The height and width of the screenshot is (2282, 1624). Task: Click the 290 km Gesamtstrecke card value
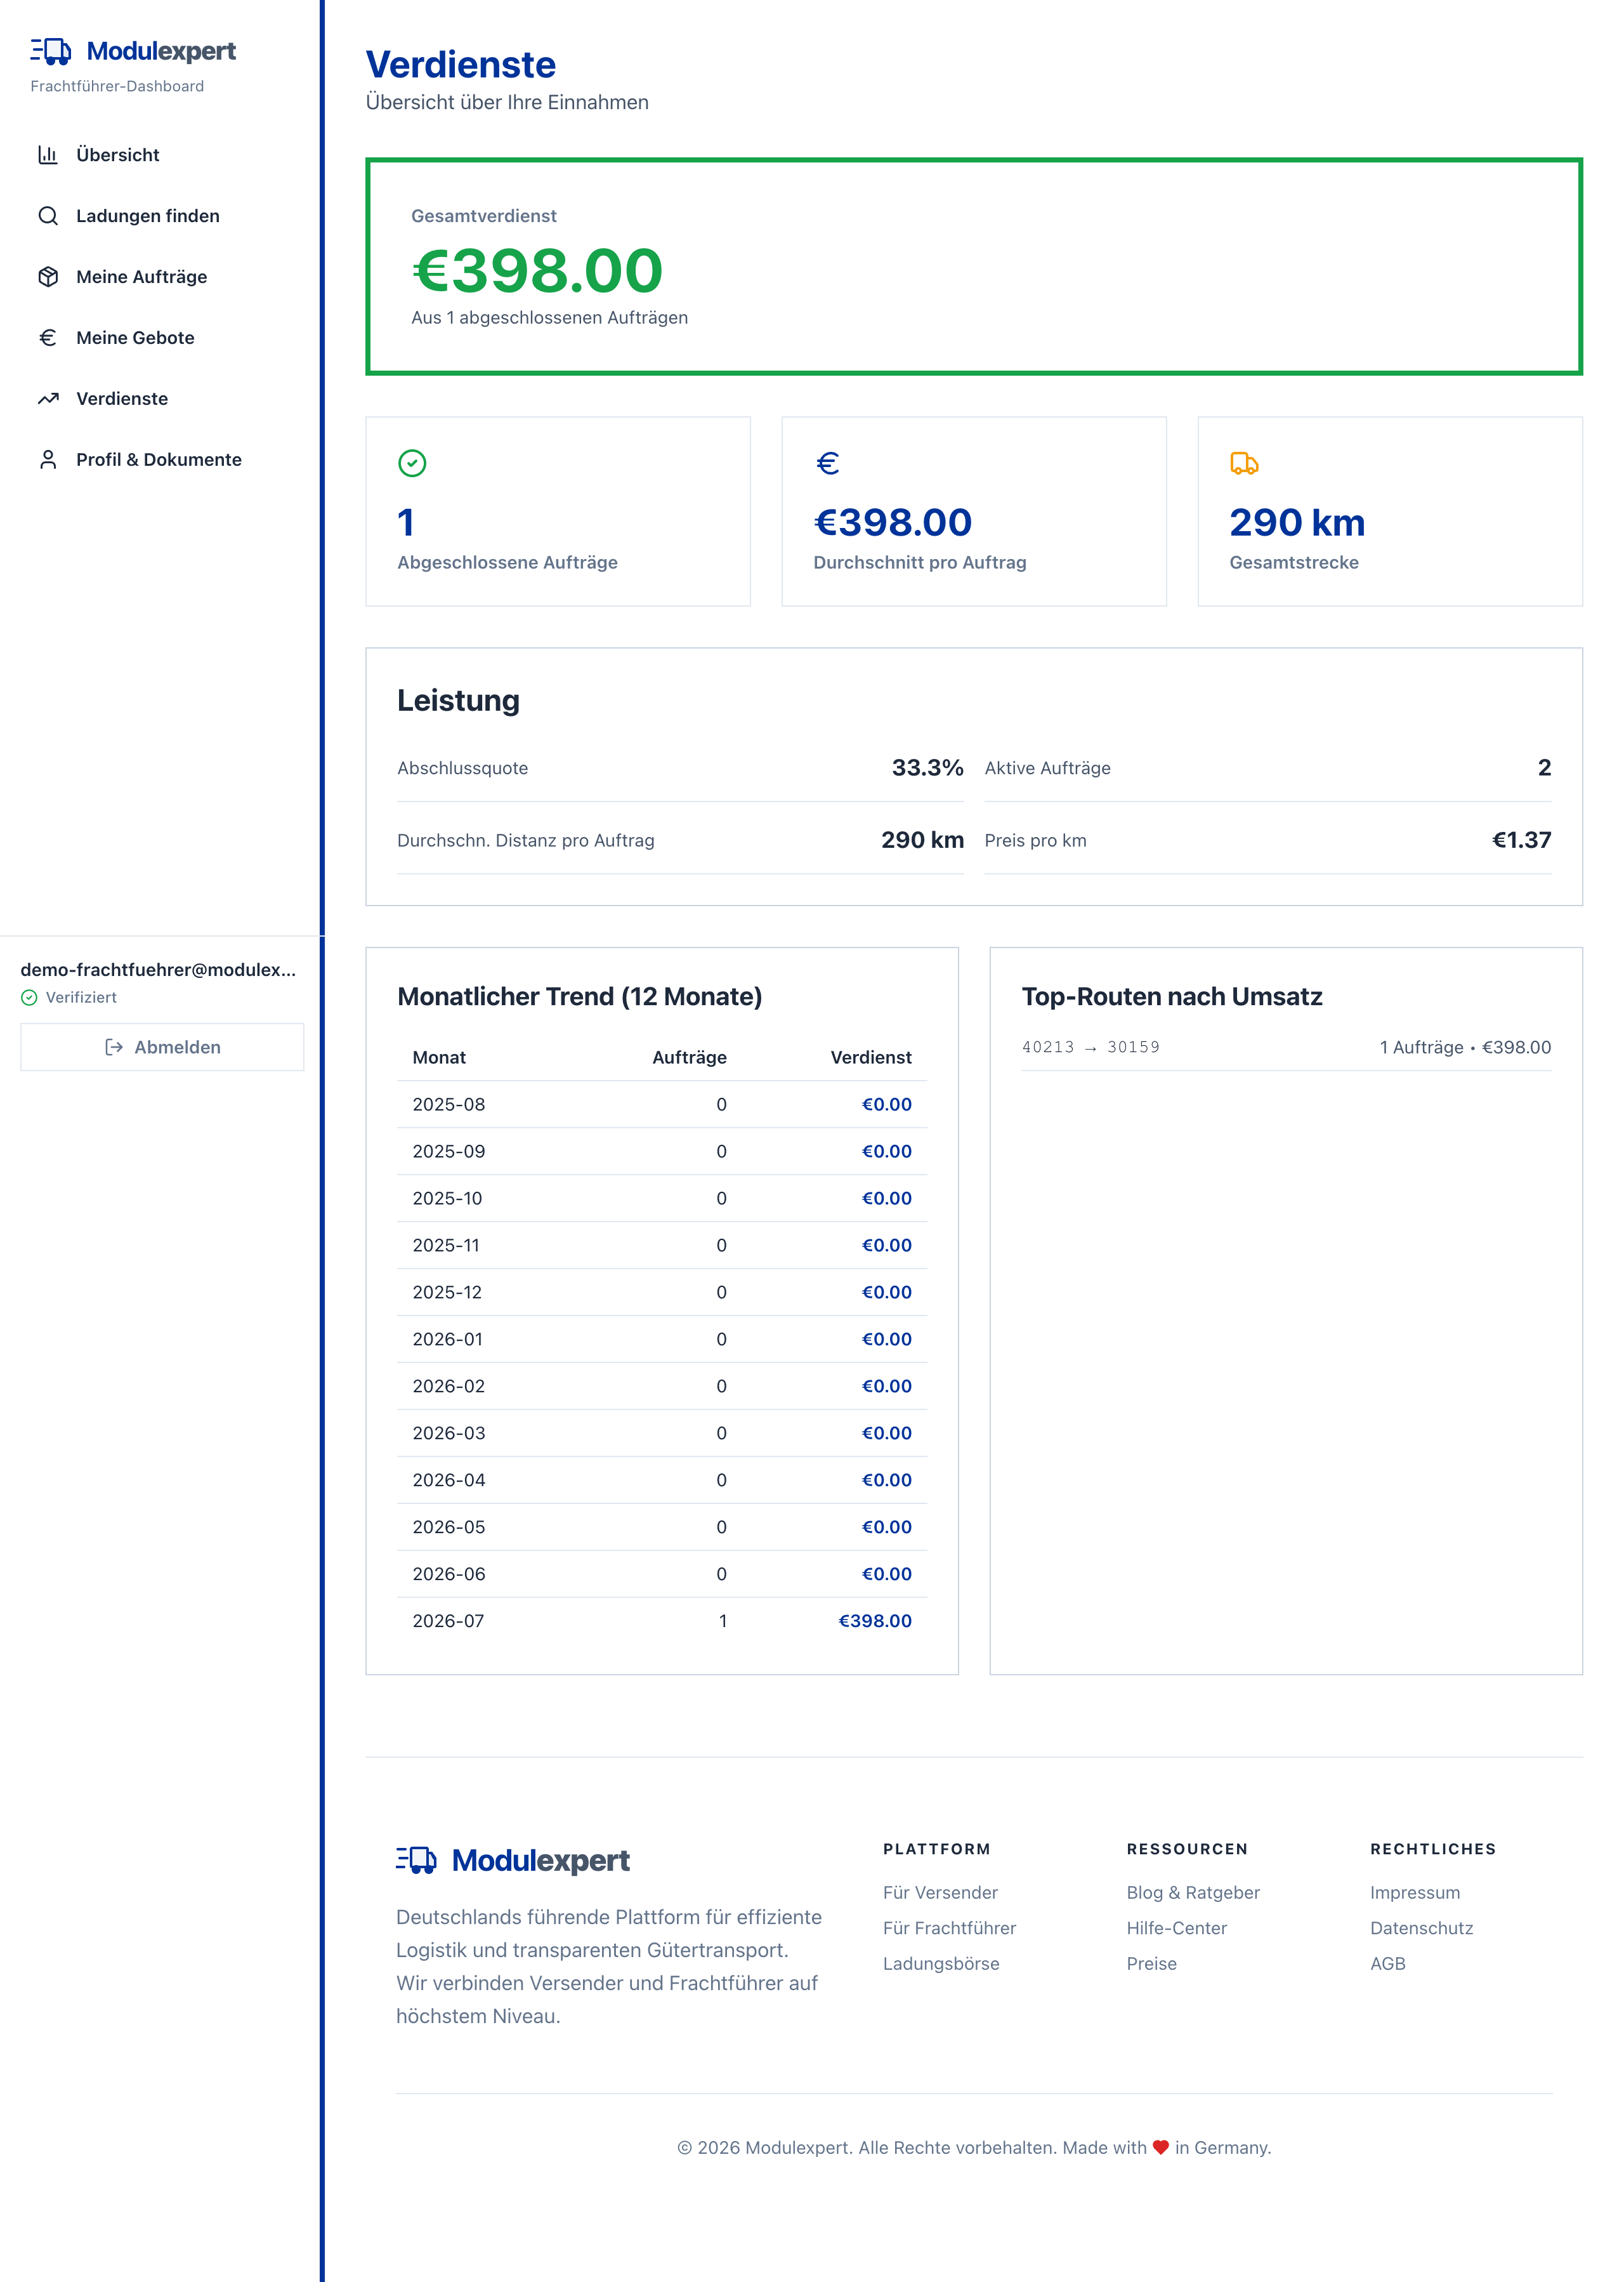click(x=1297, y=522)
